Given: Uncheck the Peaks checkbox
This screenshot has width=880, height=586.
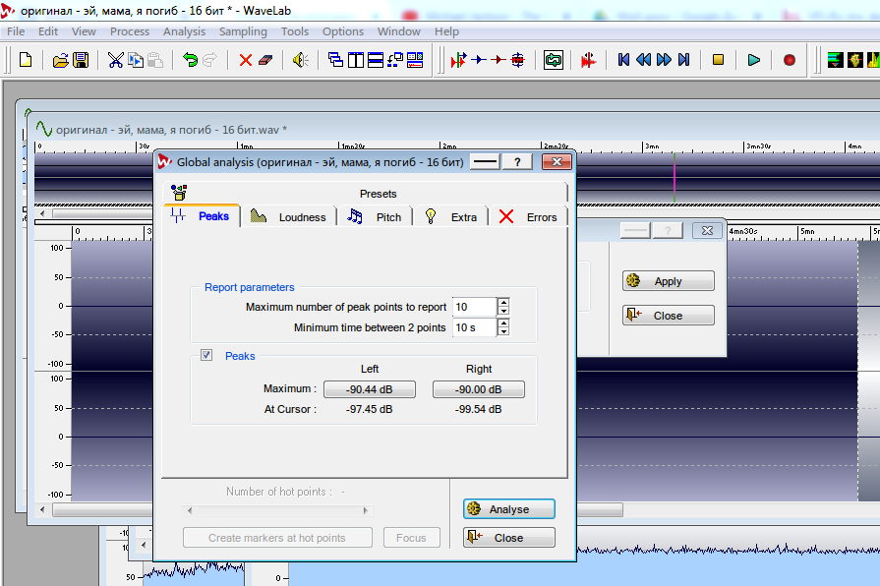Looking at the screenshot, I should pos(206,355).
